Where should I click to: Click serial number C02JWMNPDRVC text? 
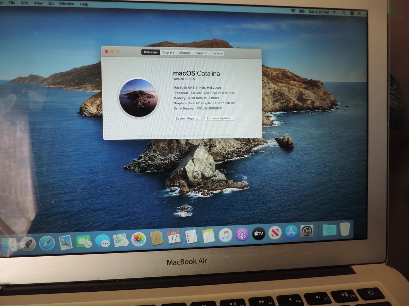coord(209,108)
